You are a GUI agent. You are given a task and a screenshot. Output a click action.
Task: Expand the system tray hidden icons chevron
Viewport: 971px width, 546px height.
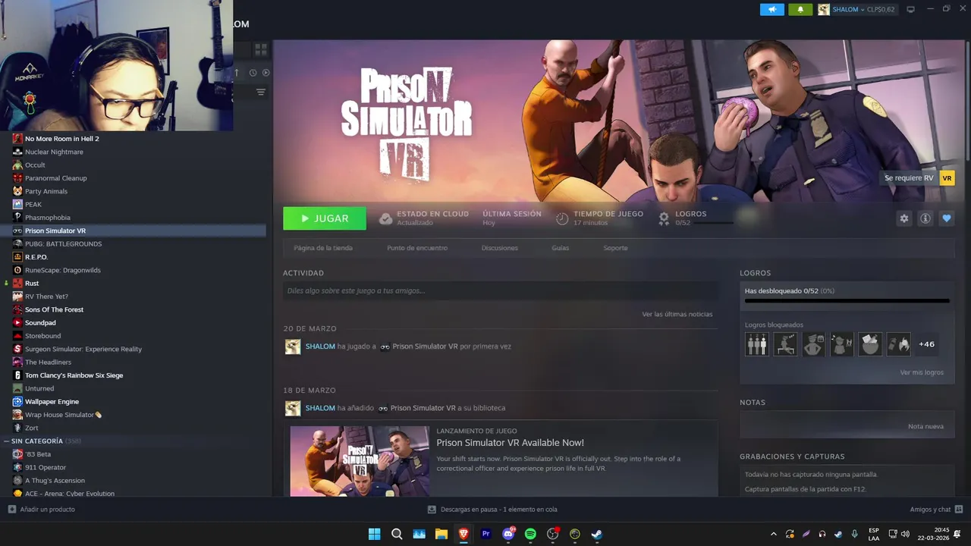pyautogui.click(x=773, y=534)
